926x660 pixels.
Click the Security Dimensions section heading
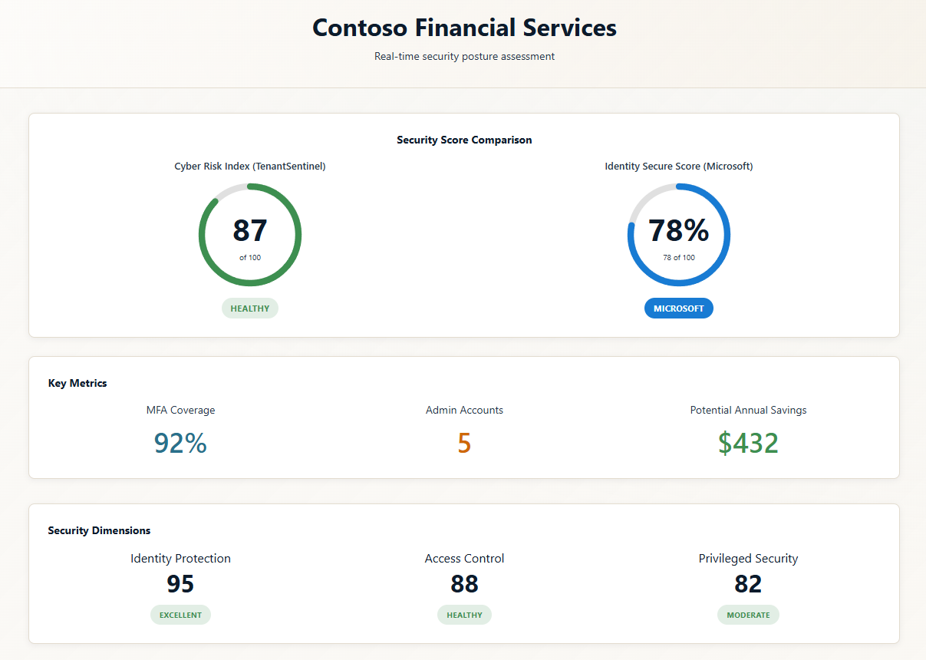click(99, 530)
